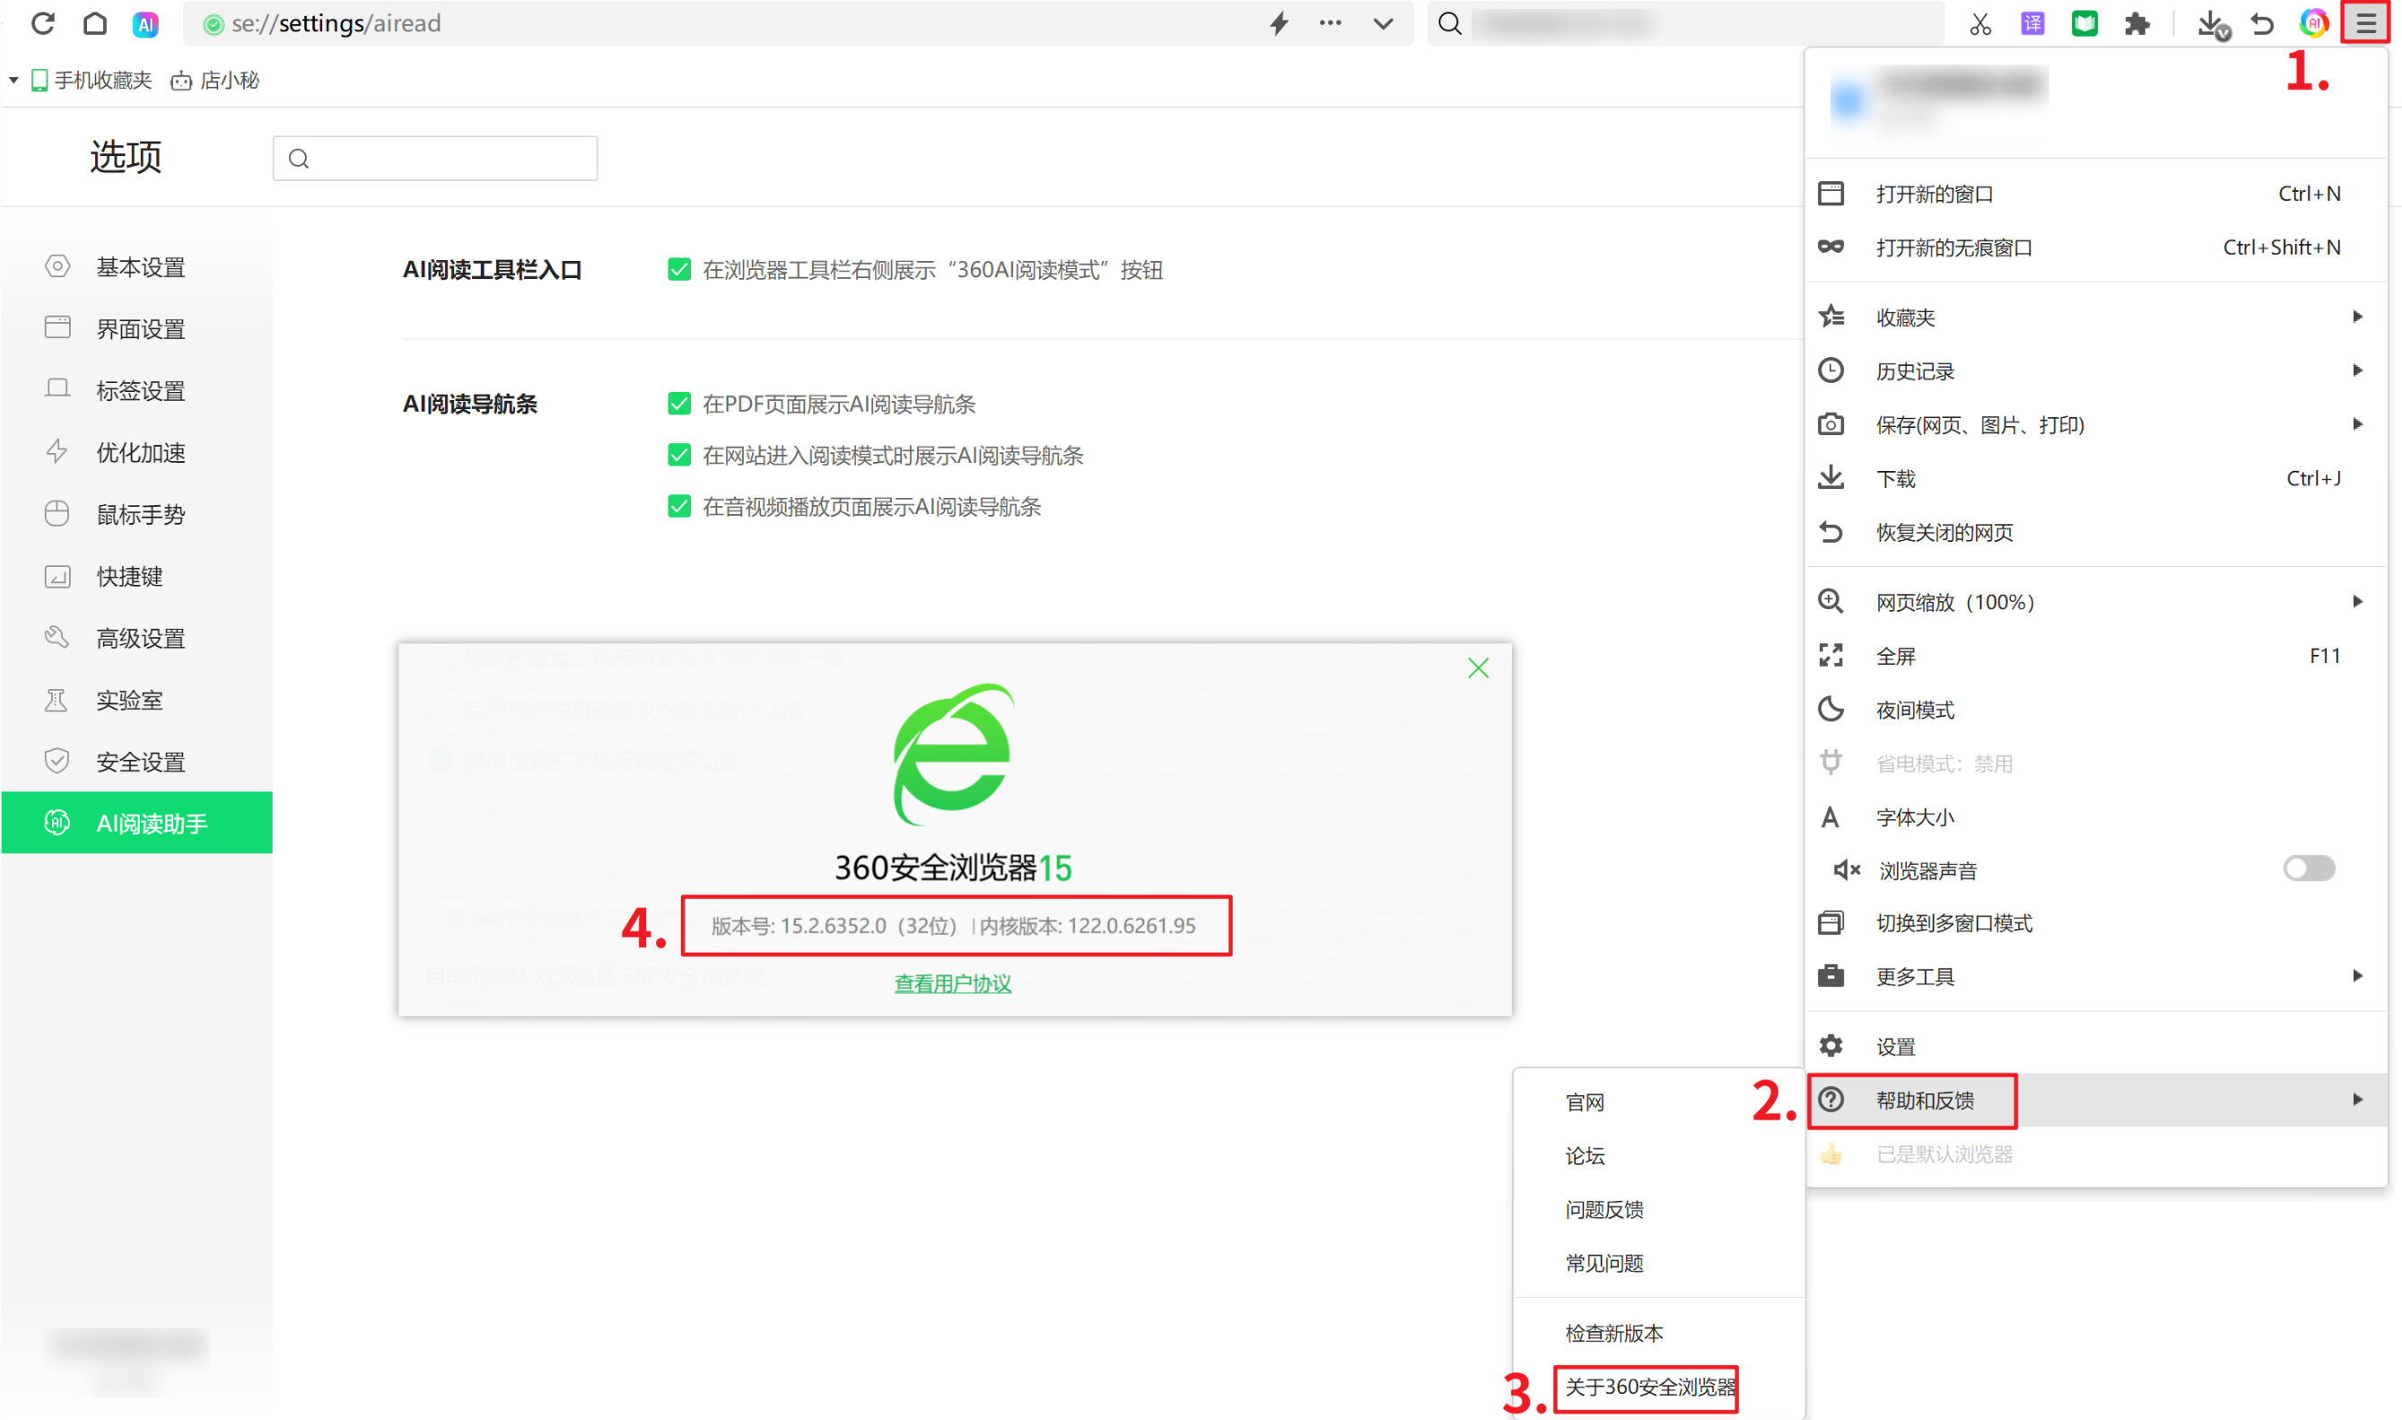Uncheck show 360AI reading mode button checkbox

click(x=678, y=270)
